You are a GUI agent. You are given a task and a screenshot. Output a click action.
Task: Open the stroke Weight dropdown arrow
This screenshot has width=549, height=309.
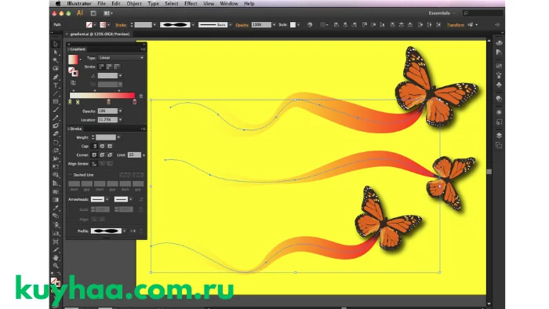118,137
